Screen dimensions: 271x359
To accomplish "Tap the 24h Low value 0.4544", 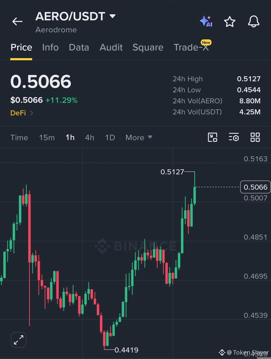I will pos(249,90).
